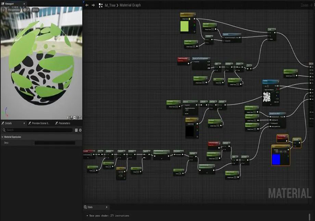Navigate forward with the right arrow
Image resolution: width=315 pixels, height=221 pixels.
point(93,5)
